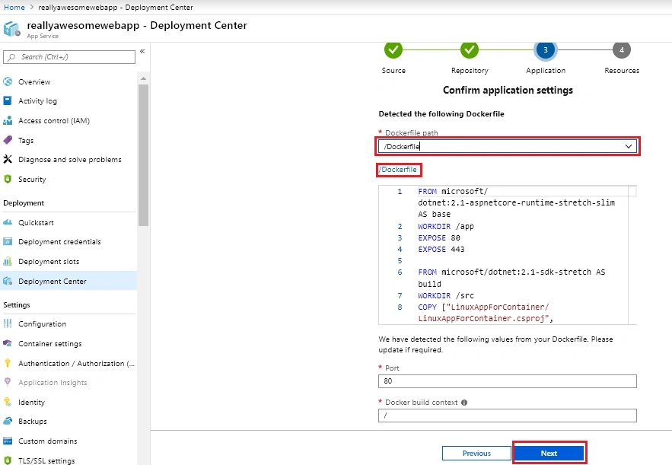Viewport: 672px width, 465px height.
Task: Click the Tags icon
Action: [8, 140]
